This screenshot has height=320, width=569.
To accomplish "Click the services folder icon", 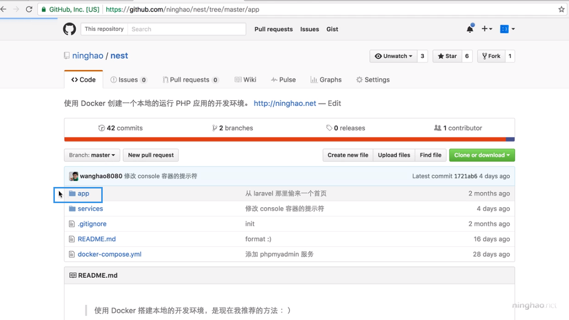I will pos(72,209).
